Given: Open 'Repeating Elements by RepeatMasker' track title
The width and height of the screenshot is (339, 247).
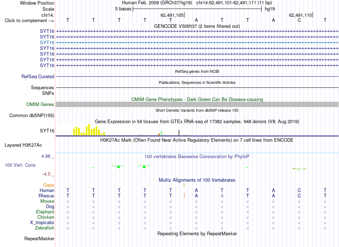Looking at the screenshot, I should click(197, 234).
